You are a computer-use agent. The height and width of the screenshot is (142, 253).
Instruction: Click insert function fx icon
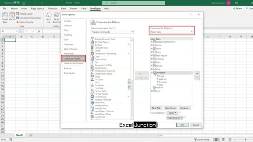click(x=39, y=31)
